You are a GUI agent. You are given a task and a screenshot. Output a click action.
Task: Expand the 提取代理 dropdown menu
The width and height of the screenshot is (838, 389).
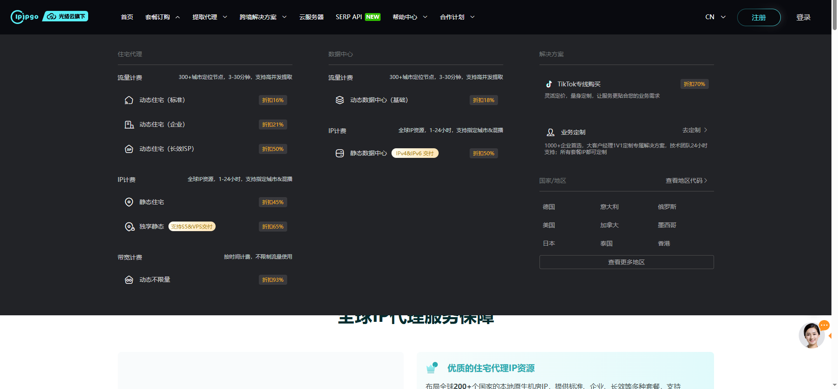tap(225, 17)
